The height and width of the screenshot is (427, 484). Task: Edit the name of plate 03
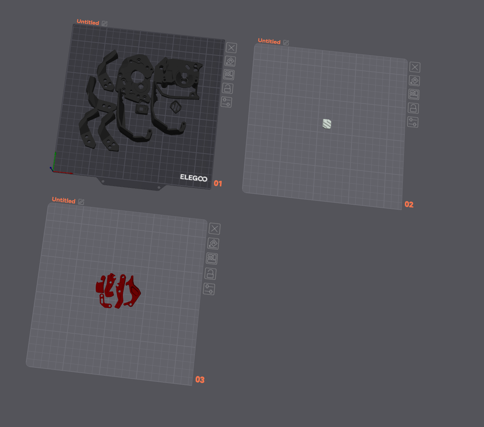pyautogui.click(x=81, y=202)
